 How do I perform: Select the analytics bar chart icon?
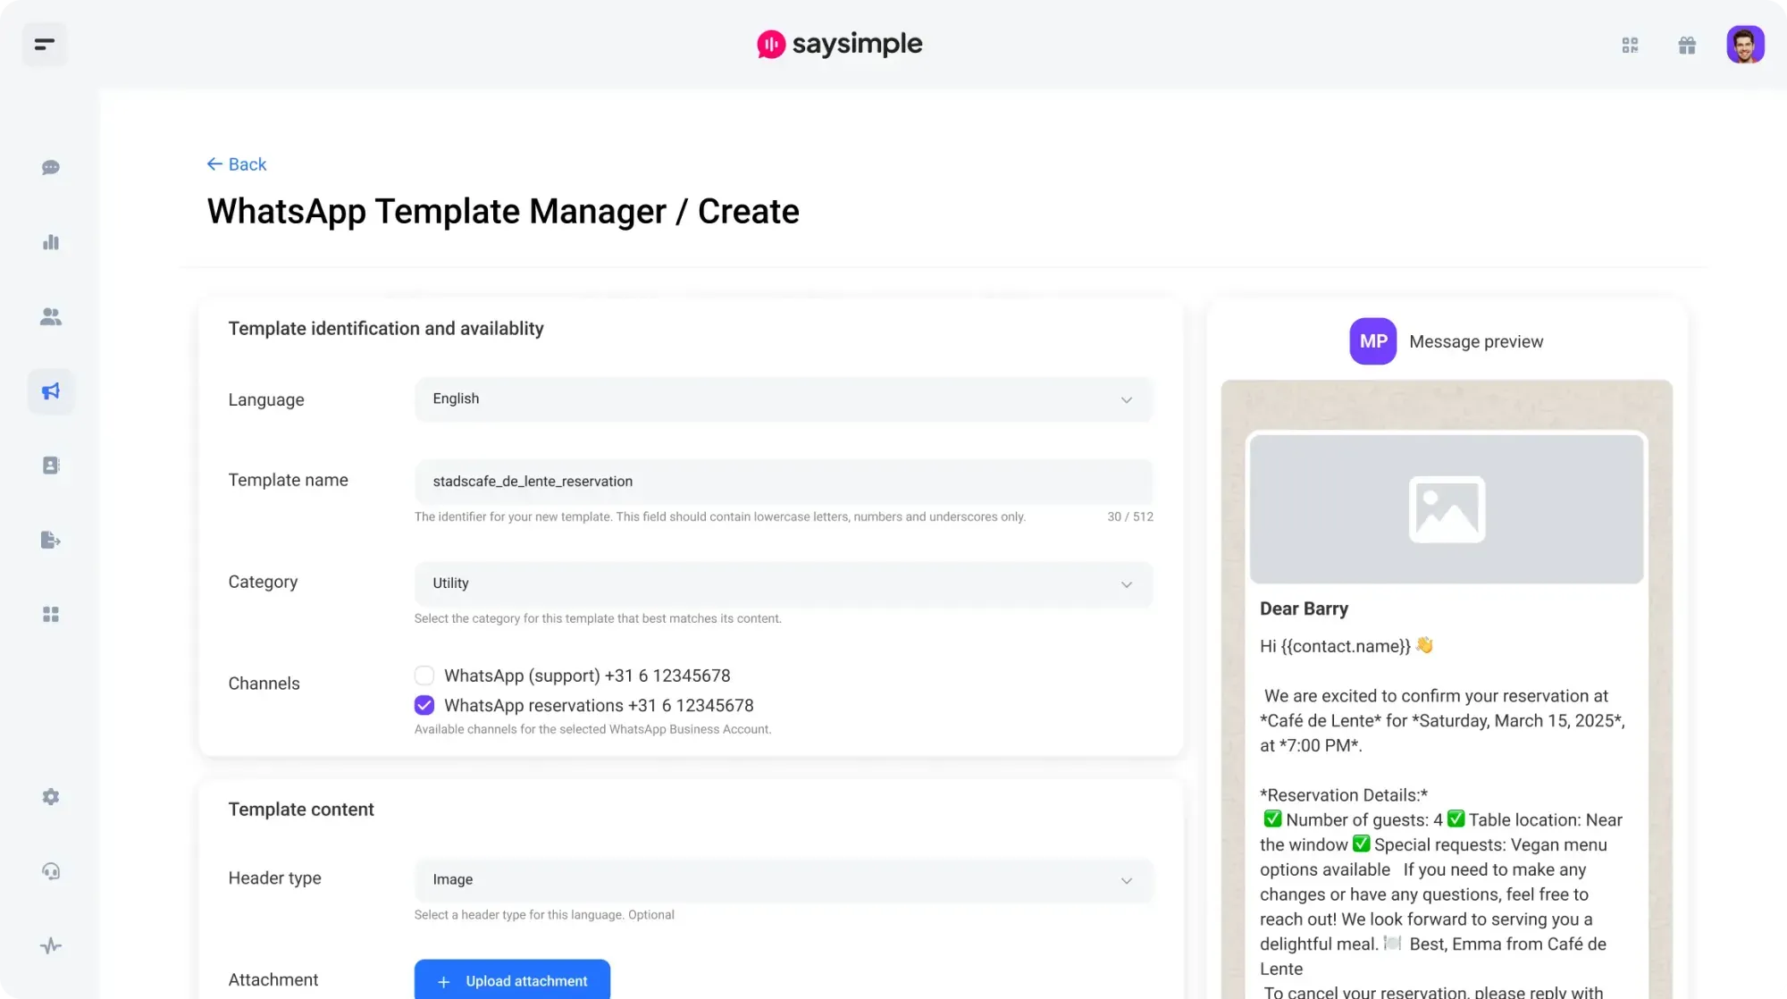point(51,241)
